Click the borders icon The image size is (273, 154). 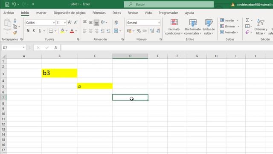[x=51, y=31]
